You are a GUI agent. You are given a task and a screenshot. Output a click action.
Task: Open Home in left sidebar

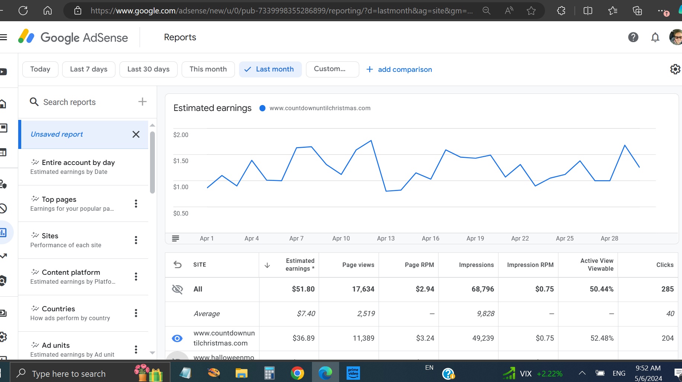[3, 104]
